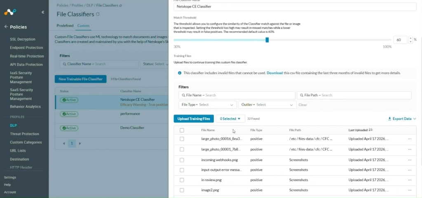Click New Trainable File Classifier button

click(x=81, y=79)
